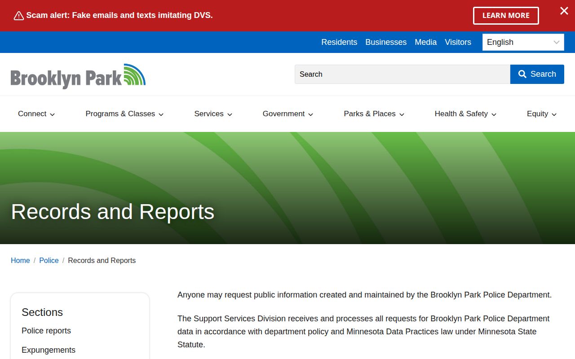Click the 'Records and Reports' breadcrumb text
575x359 pixels.
tap(102, 261)
